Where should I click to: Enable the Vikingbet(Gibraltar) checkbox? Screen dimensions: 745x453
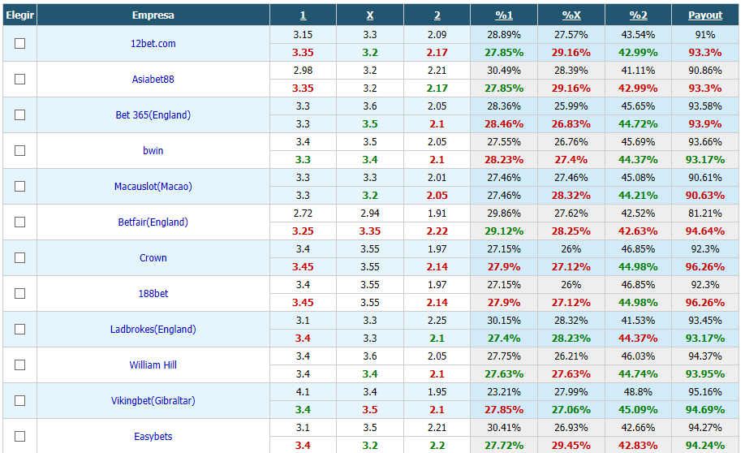(20, 401)
